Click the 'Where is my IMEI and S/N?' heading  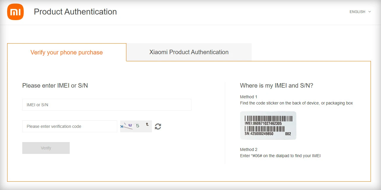click(277, 86)
